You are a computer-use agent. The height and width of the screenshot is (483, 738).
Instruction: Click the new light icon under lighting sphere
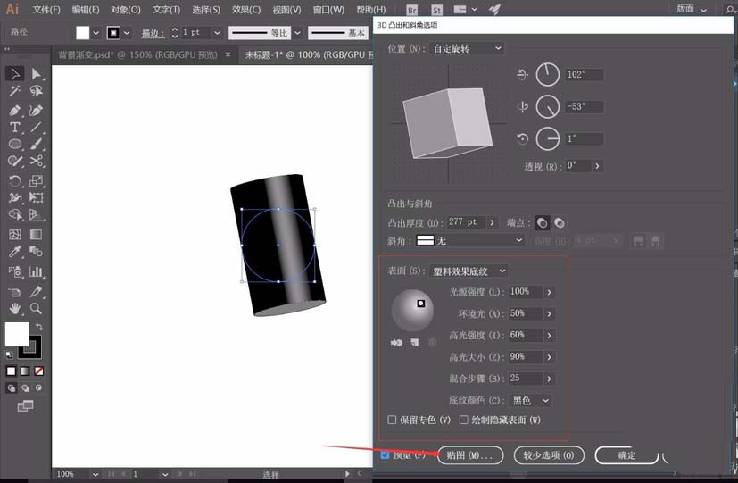click(415, 342)
